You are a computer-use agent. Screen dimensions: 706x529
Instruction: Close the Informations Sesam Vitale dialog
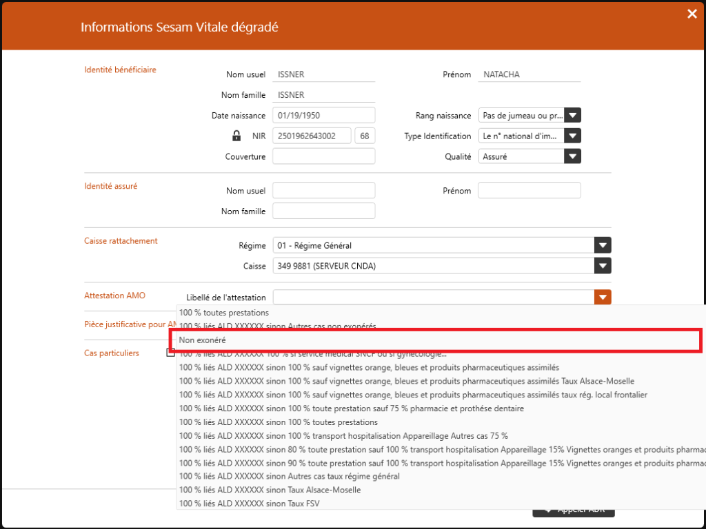[x=692, y=13]
